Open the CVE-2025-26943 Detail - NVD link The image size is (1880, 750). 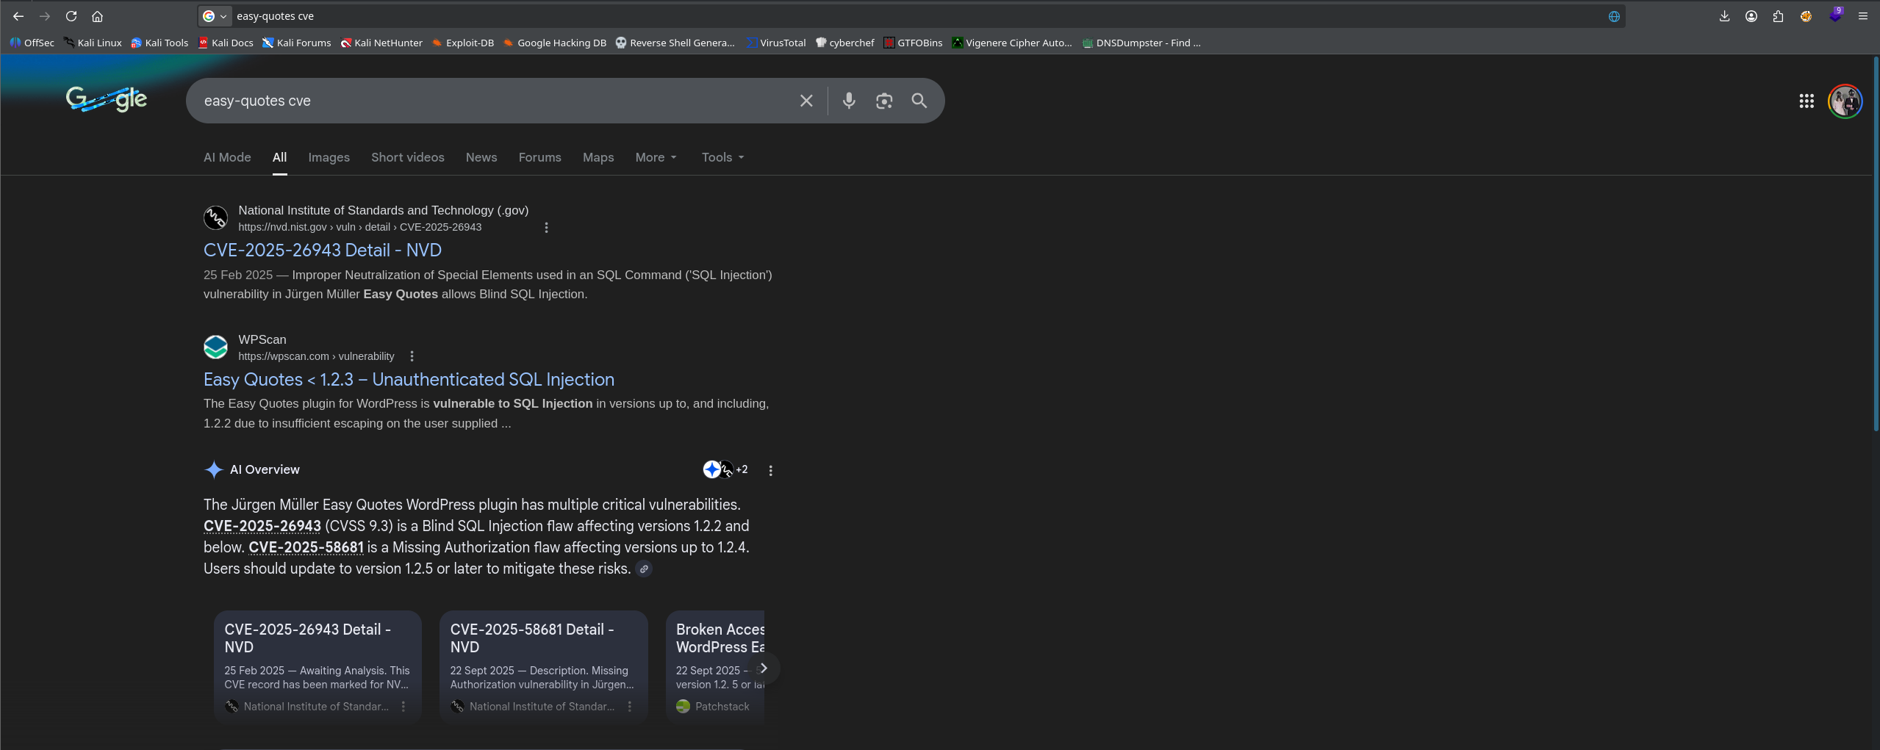tap(322, 250)
